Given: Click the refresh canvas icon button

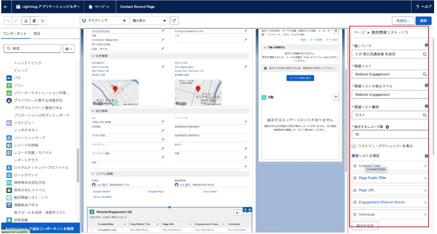Looking at the screenshot, I should 175,20.
